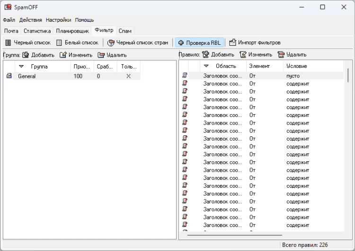Viewport: 355px width, 251px height.
Task: Click Импорт фильтров button
Action: (x=255, y=42)
